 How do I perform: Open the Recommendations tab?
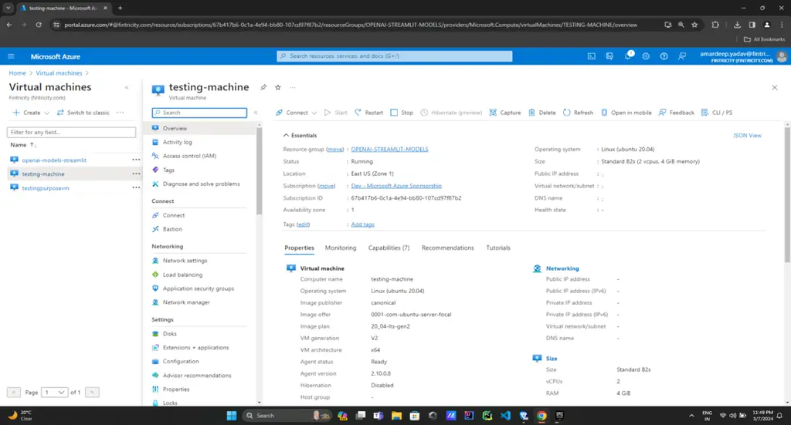[447, 248]
